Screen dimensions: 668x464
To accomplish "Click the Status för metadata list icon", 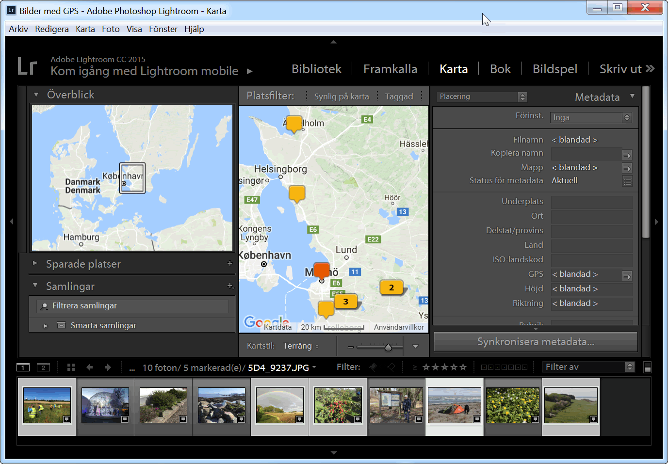I will click(x=627, y=181).
